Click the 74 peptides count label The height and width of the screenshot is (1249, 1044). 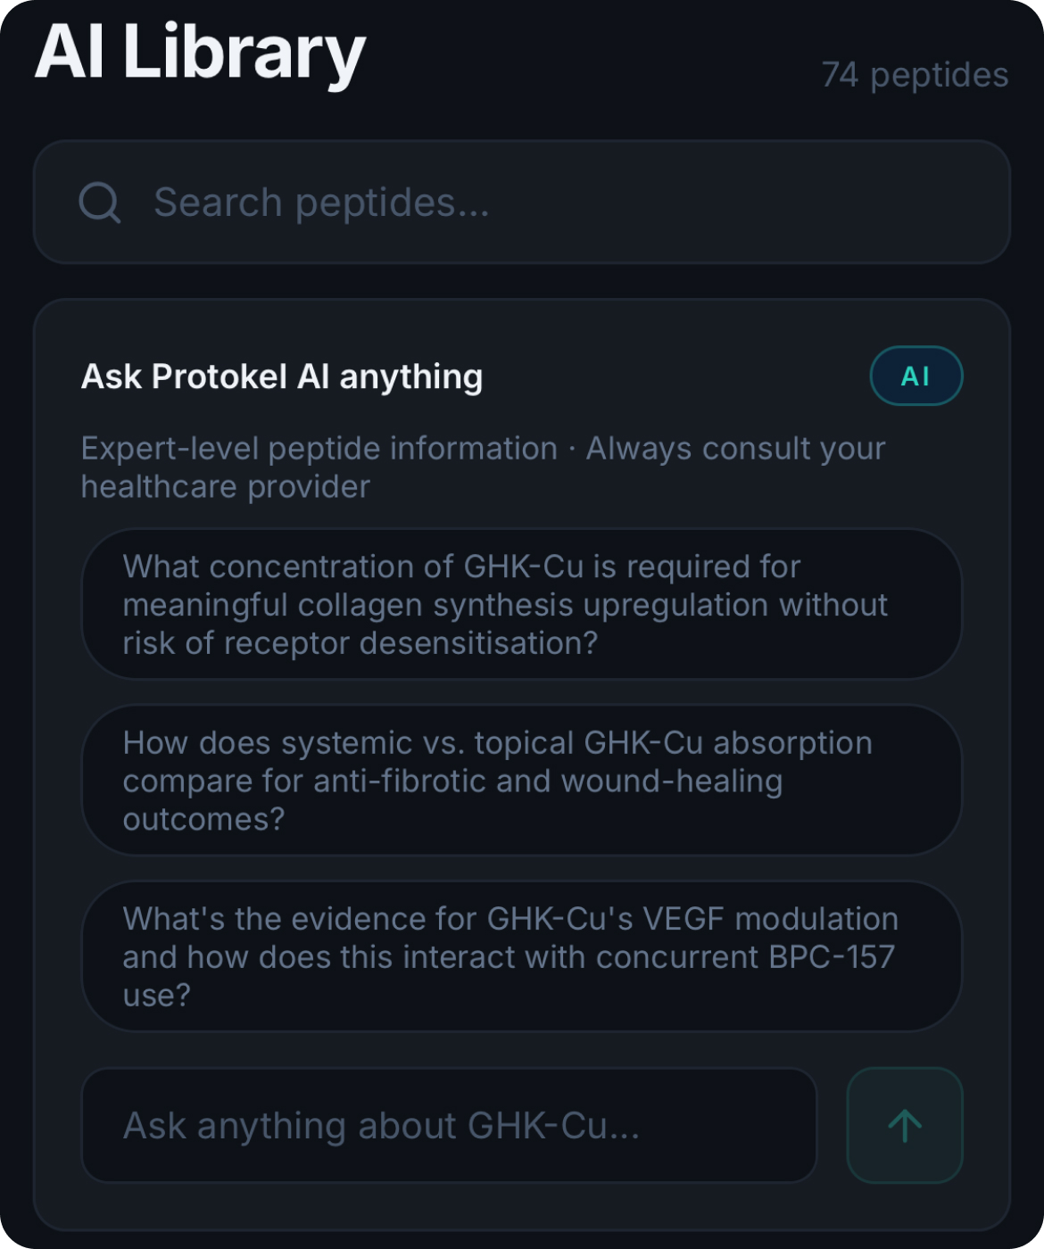[x=915, y=75]
